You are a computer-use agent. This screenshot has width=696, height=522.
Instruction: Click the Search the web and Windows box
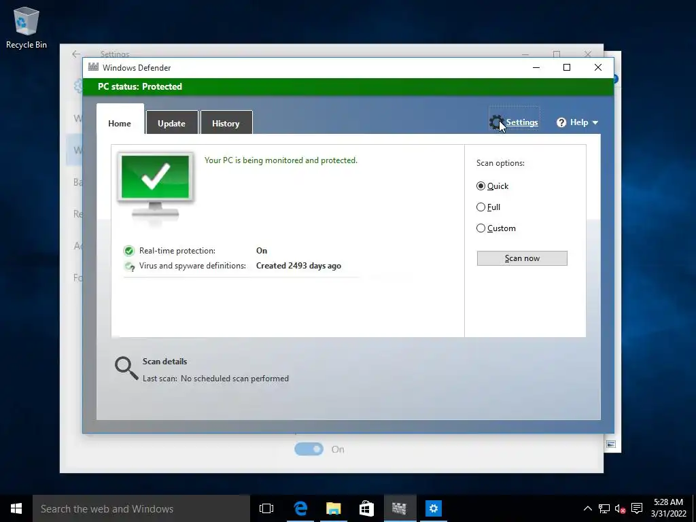(x=141, y=508)
